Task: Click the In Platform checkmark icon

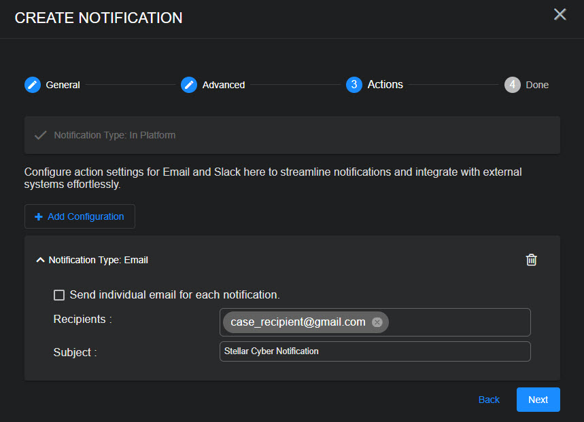Action: 40,135
